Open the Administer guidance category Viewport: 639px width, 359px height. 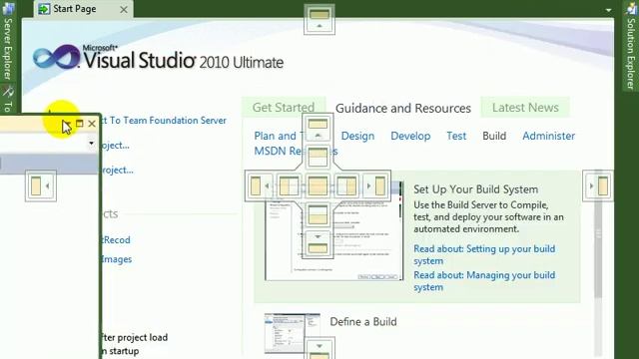click(x=548, y=136)
